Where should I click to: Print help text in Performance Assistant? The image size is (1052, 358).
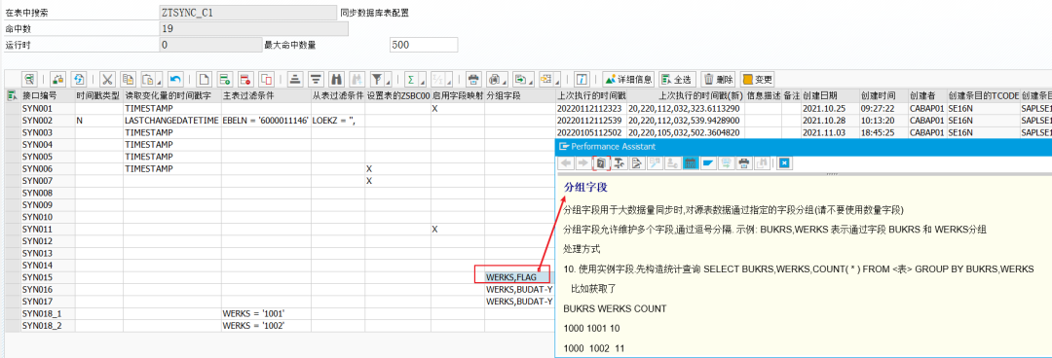(744, 162)
